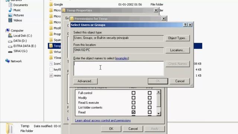Close the Permissions for Temp window
238x134 pixels.
pos(164,19)
